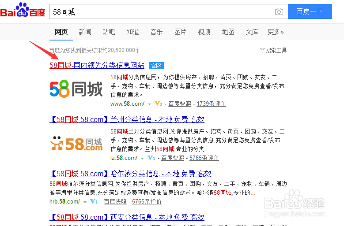This screenshot has height=226, width=344.
Task: Open 西安分类信息 result title link
Action: [x=127, y=217]
